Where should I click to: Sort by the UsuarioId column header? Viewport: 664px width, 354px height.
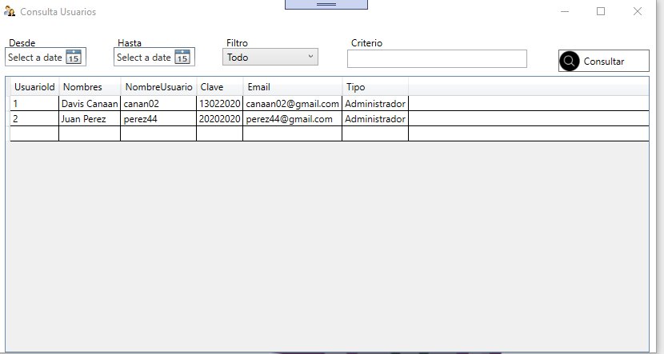click(x=34, y=87)
